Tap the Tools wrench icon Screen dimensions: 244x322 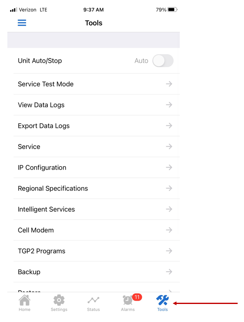162,300
